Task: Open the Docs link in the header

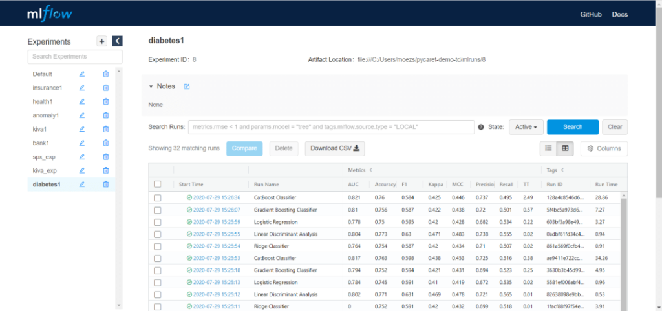Action: pos(619,14)
